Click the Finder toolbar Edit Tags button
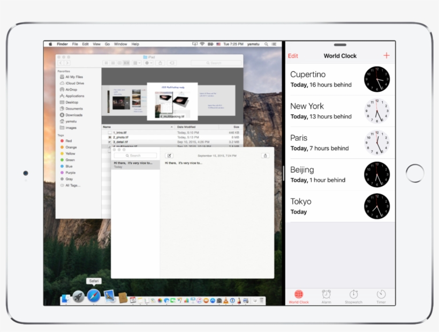The height and width of the screenshot is (332, 439). point(172,63)
